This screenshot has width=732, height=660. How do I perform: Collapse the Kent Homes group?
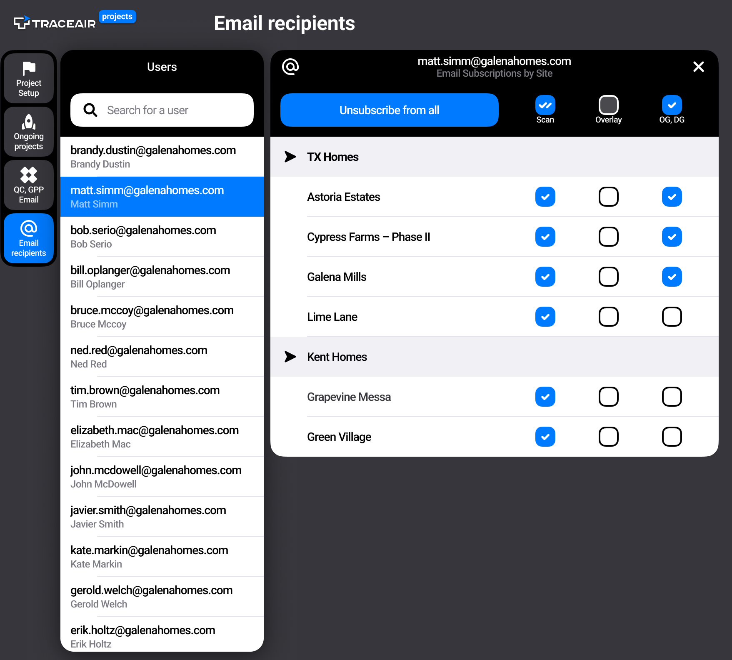290,357
